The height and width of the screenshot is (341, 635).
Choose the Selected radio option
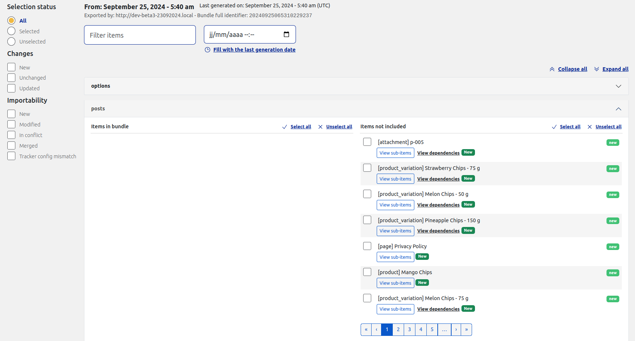point(11,31)
